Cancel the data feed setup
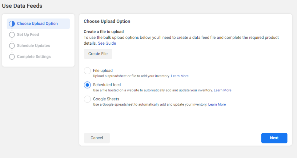Viewport: 297px width, 158px height. point(97,138)
